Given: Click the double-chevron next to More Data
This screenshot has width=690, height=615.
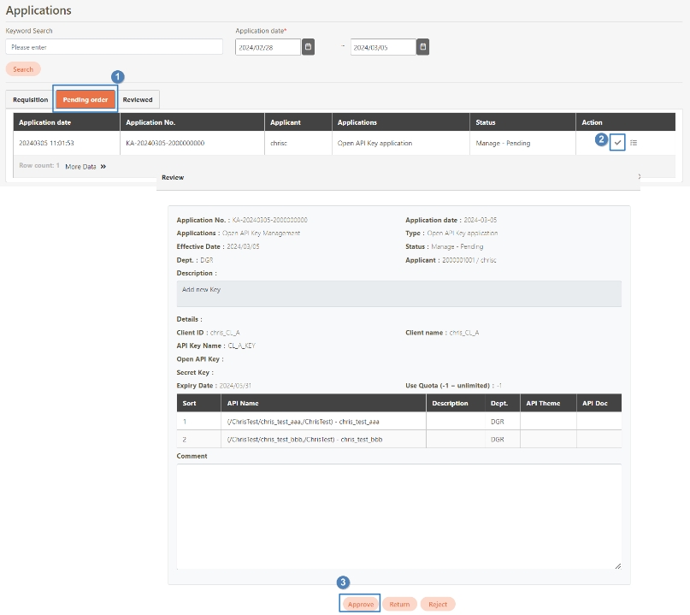Looking at the screenshot, I should [x=103, y=167].
